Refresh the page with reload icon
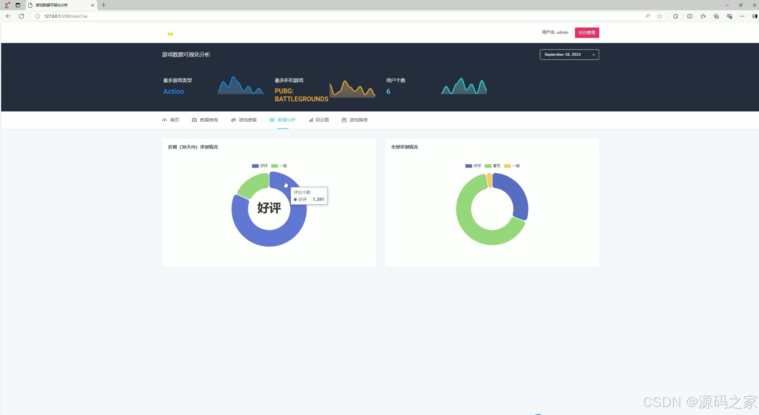759x415 pixels. click(x=22, y=16)
